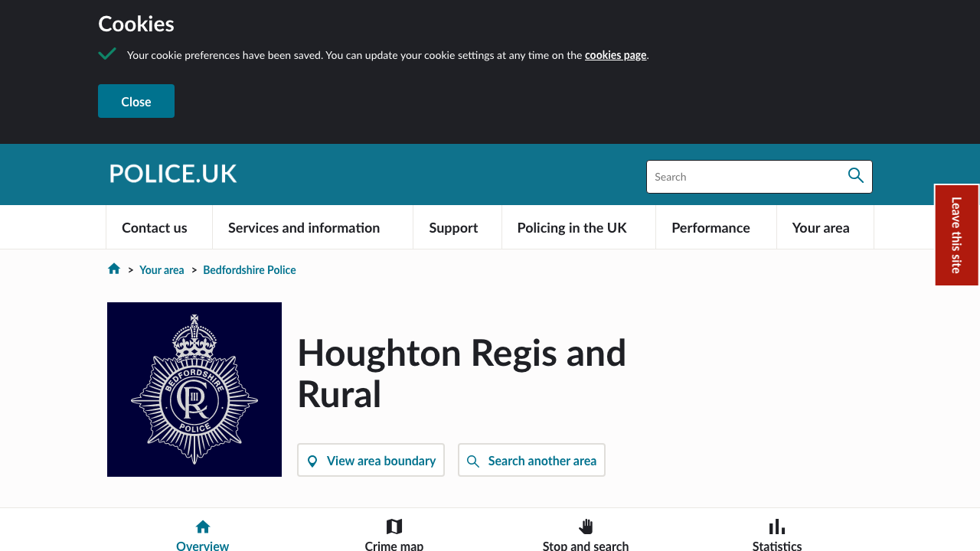Click the POLICE.UK site logo
The width and height of the screenshot is (980, 551).
173,174
